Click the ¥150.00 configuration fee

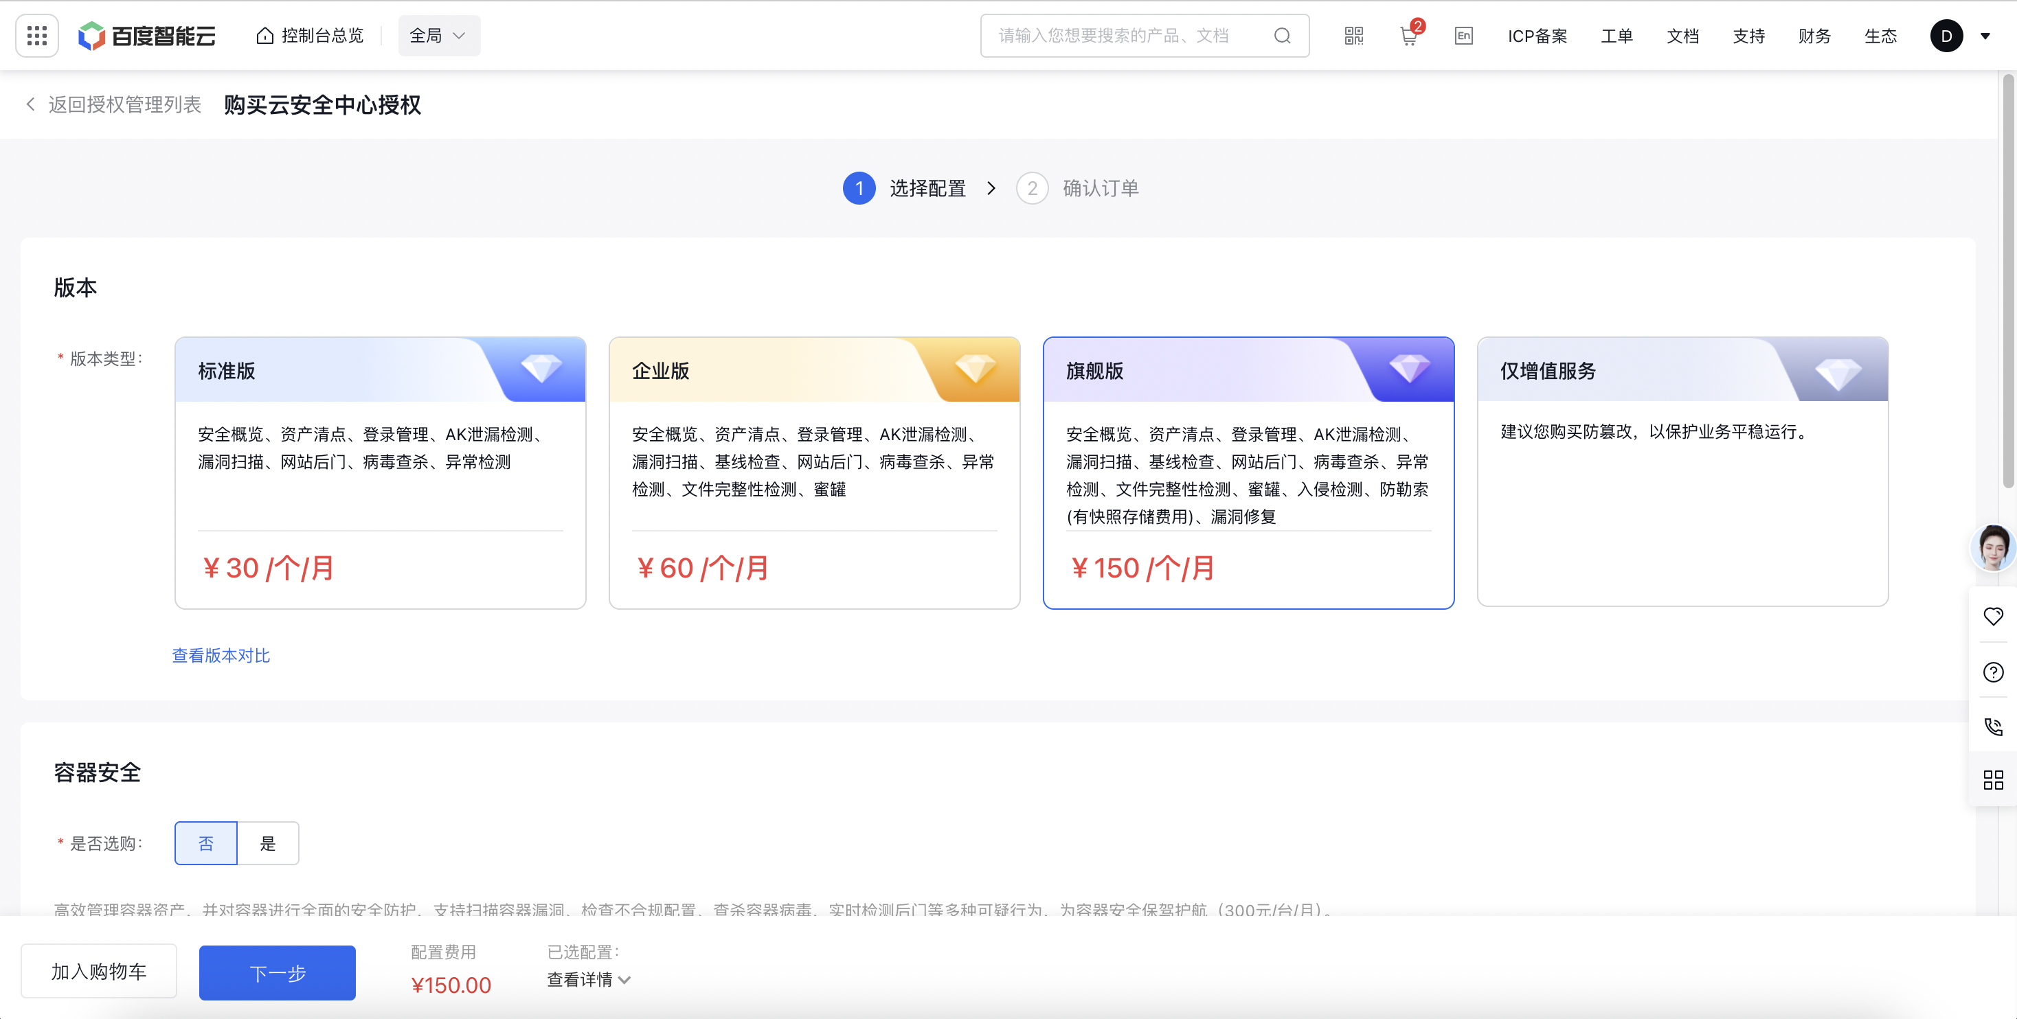click(x=451, y=985)
